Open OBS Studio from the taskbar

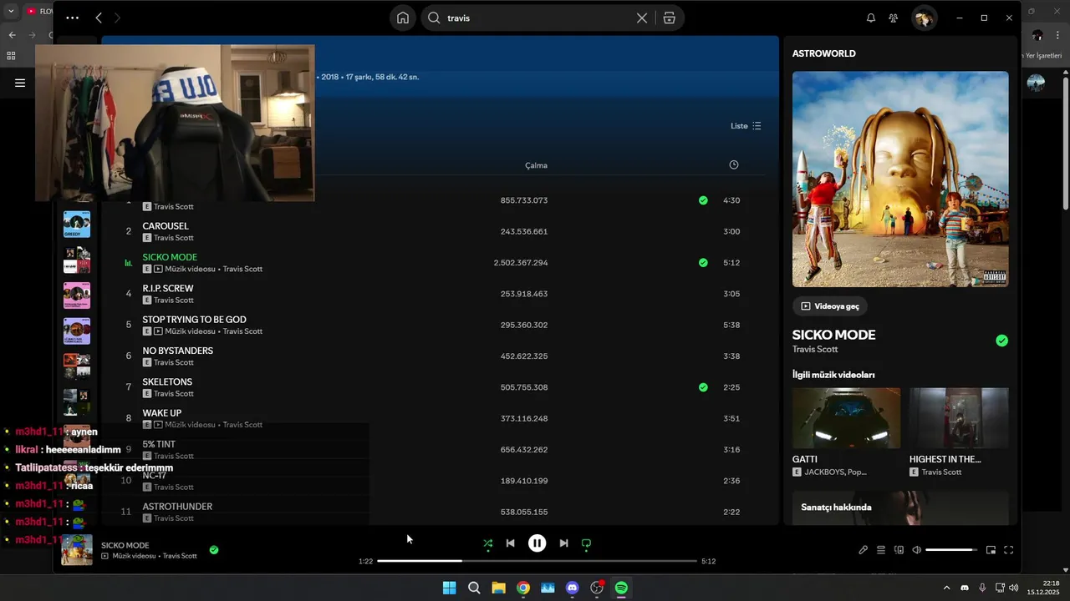[597, 588]
